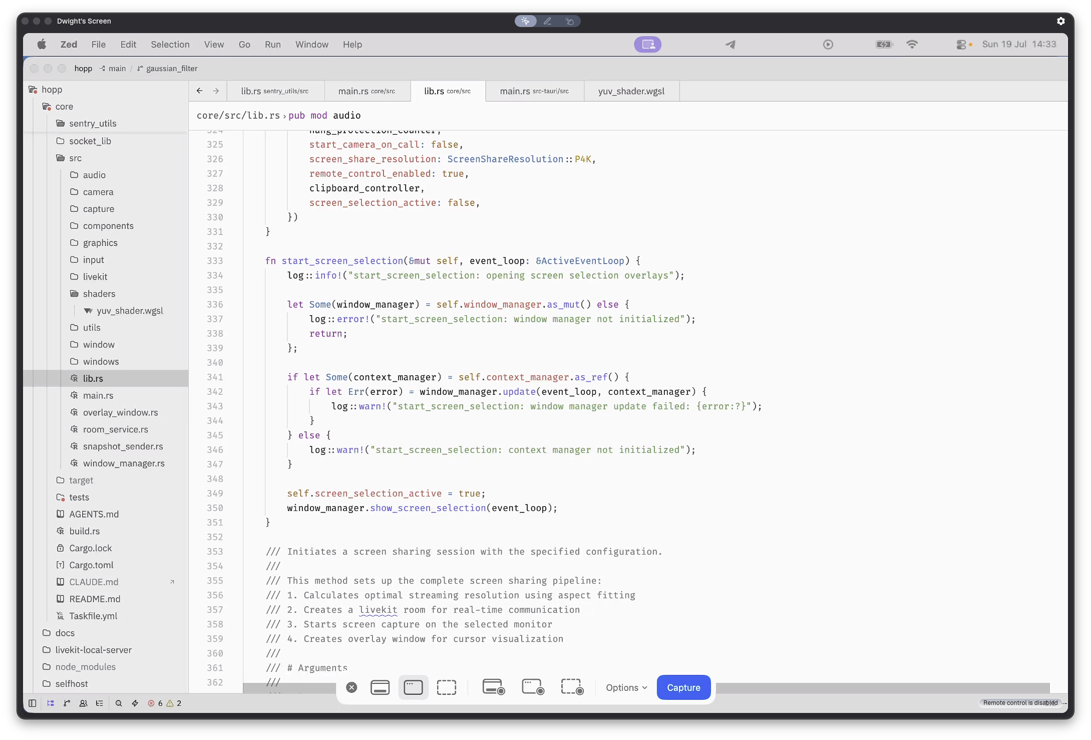
Task: Click line number 333 in gutter
Action: 215,261
